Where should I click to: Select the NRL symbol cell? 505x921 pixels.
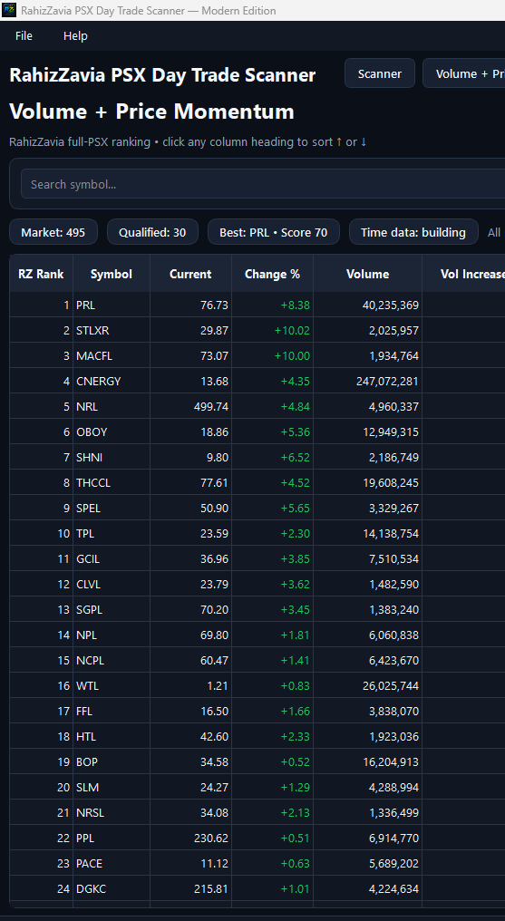pyautogui.click(x=111, y=406)
